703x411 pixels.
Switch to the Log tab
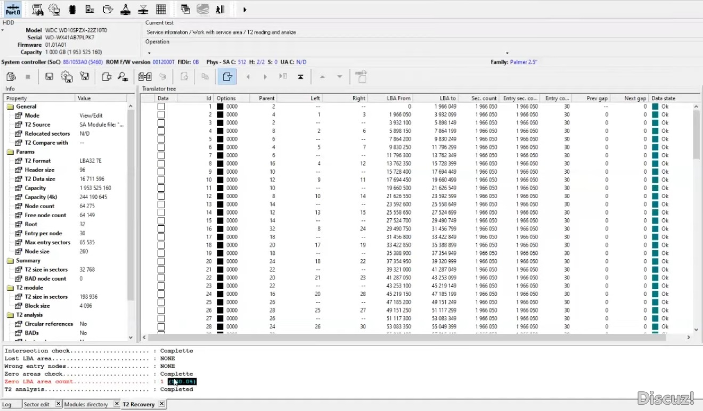6,405
